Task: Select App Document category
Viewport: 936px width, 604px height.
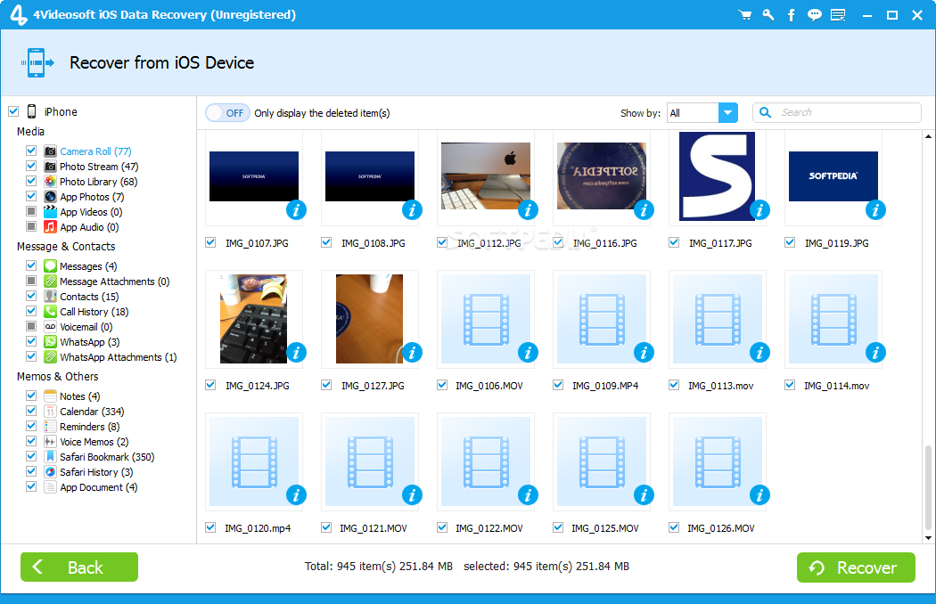Action: pos(98,487)
